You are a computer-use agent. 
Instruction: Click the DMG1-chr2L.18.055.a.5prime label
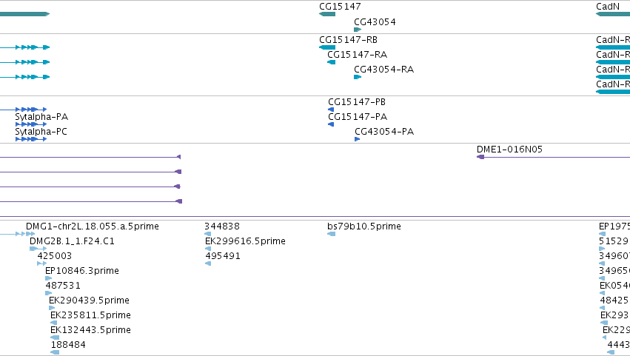(93, 226)
